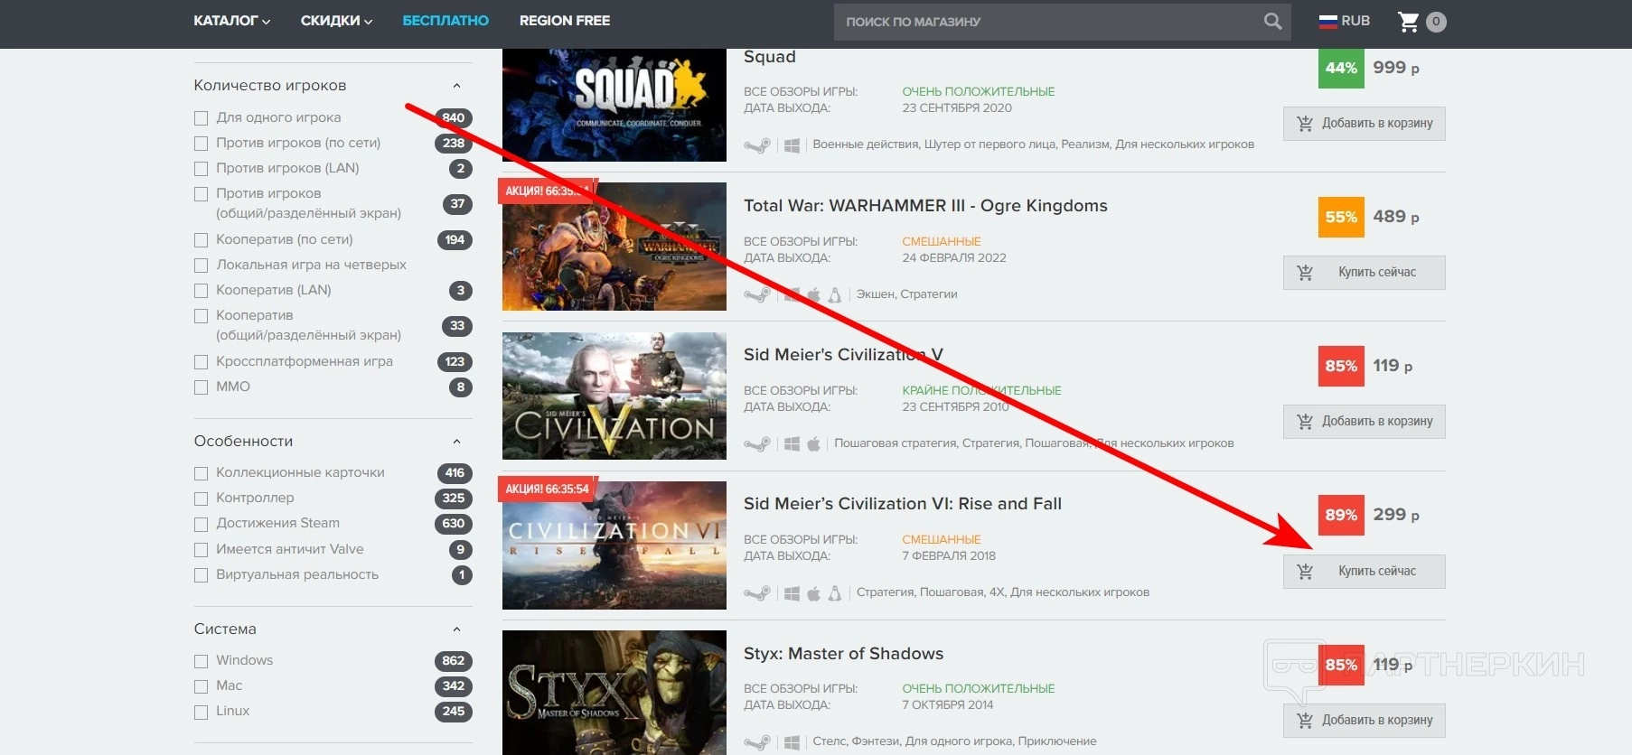1632x755 pixels.
Task: Click Apple icon in Civilization V row
Action: [x=813, y=443]
